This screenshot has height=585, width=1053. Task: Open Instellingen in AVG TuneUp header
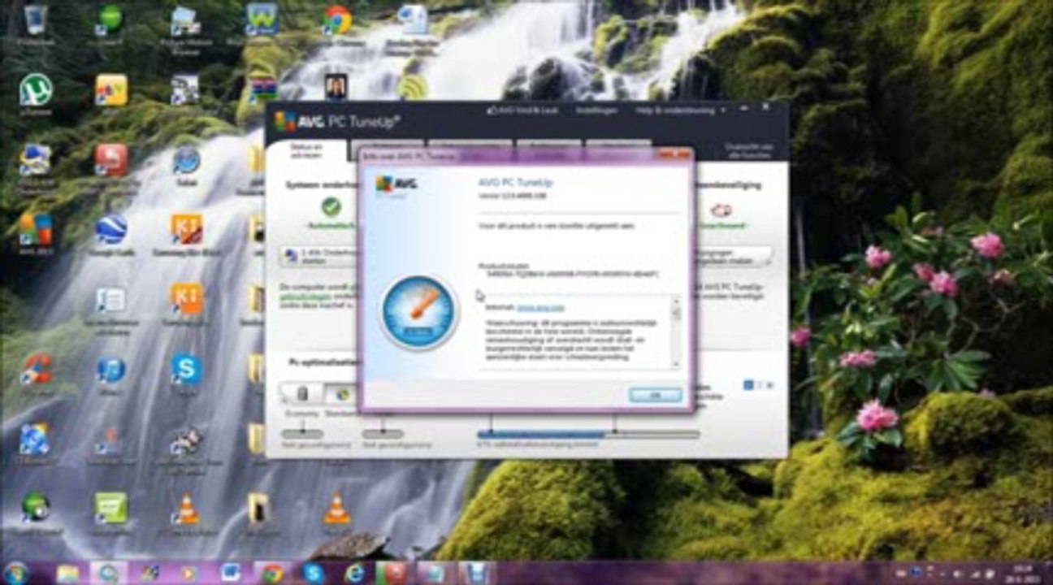tap(596, 110)
